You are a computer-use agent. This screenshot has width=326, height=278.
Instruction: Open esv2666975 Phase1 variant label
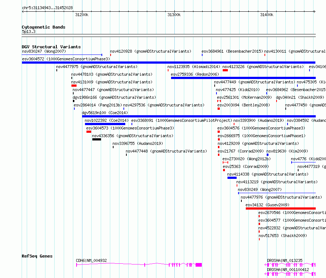(262, 136)
